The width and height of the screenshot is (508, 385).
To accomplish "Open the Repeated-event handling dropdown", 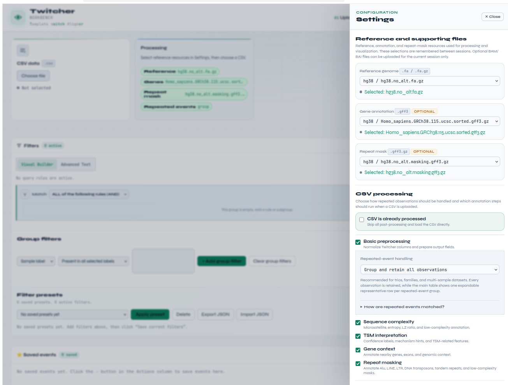I will pos(430,270).
